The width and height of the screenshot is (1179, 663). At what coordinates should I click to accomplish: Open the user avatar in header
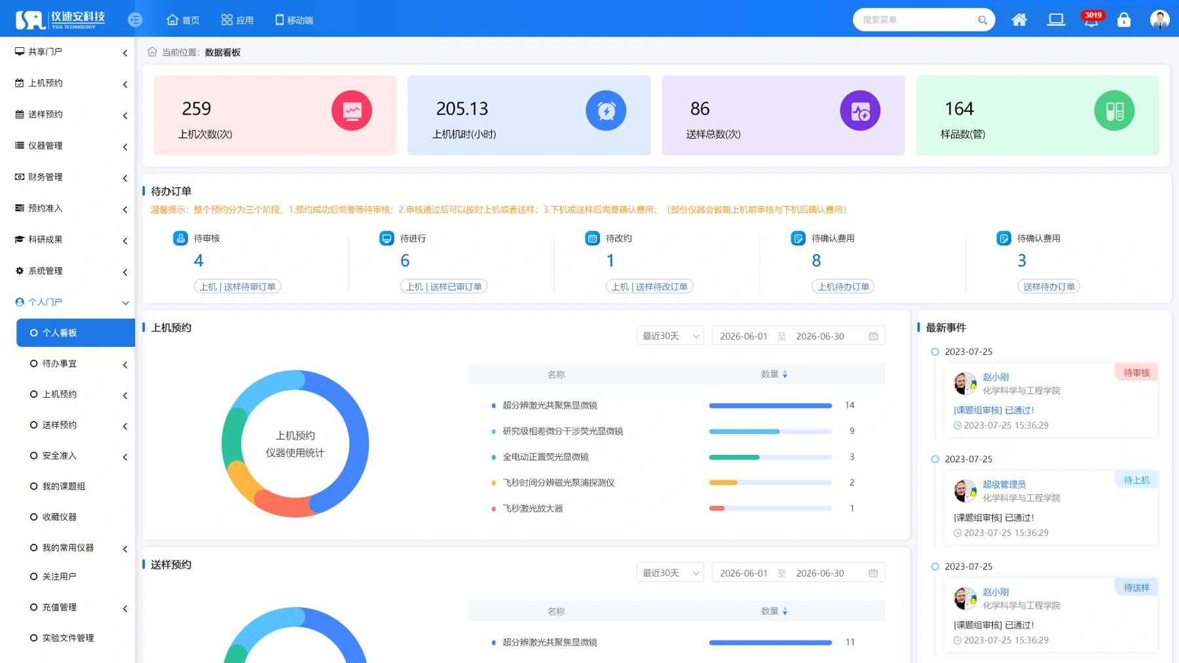click(1159, 20)
